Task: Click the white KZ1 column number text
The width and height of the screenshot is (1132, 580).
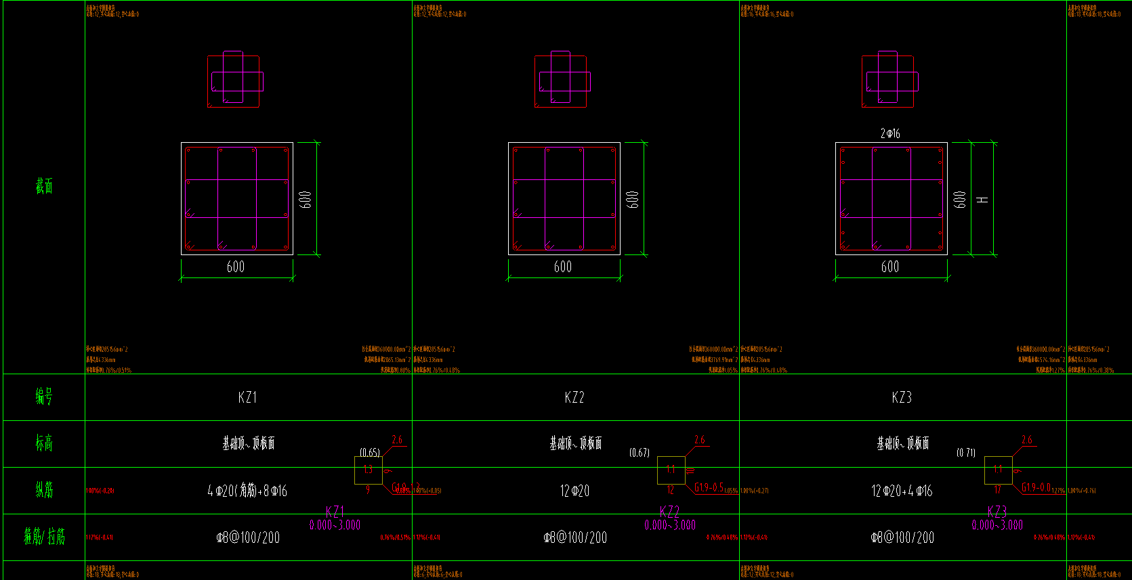Action: [x=247, y=397]
